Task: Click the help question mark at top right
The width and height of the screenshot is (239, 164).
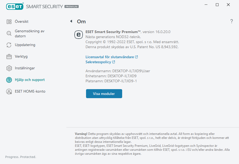Action: click(232, 21)
